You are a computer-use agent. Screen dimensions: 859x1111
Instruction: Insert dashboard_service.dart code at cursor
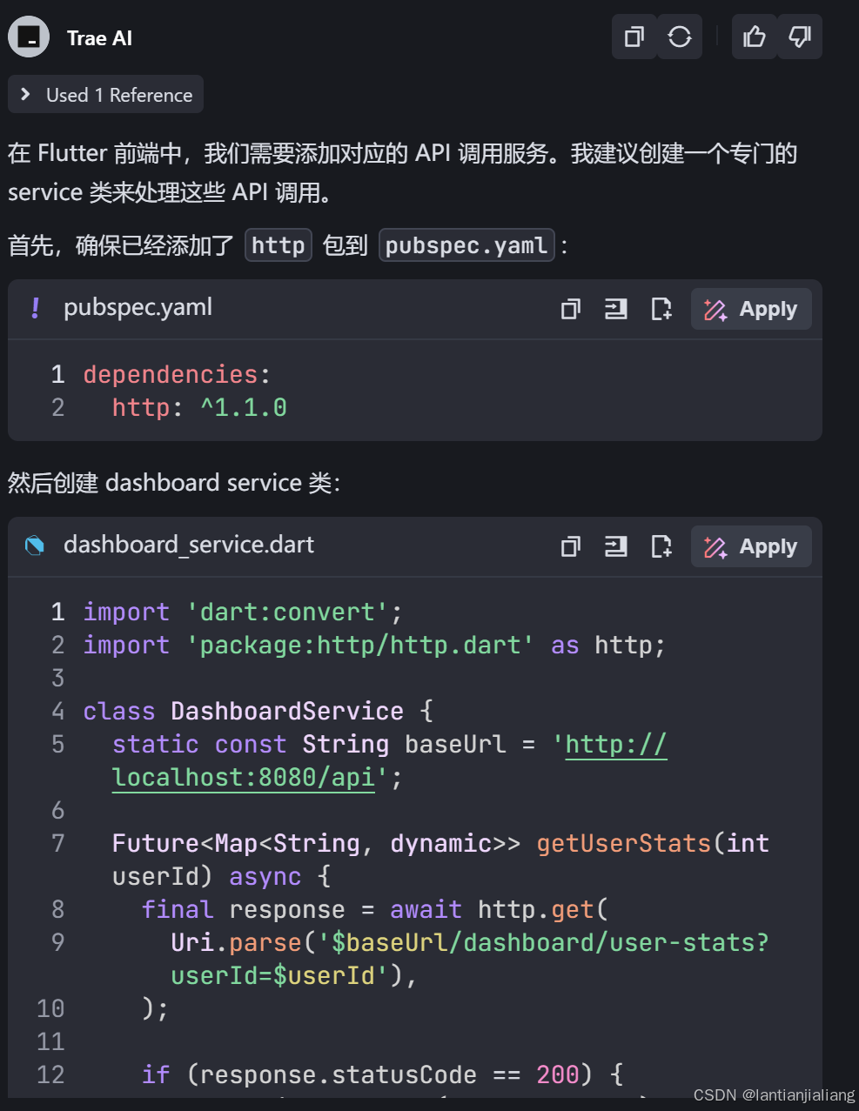(x=615, y=546)
